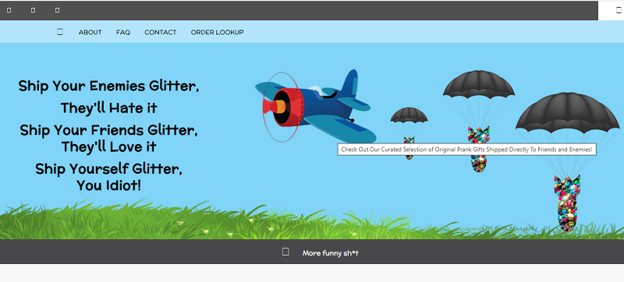Click the Curated Selection prank gifts tooltip
Viewport: 624px width, 282px height.
466,150
